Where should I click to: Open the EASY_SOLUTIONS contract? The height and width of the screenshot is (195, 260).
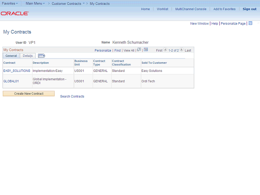[17, 71]
